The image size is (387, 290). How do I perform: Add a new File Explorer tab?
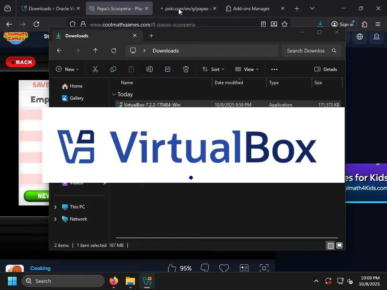151,36
